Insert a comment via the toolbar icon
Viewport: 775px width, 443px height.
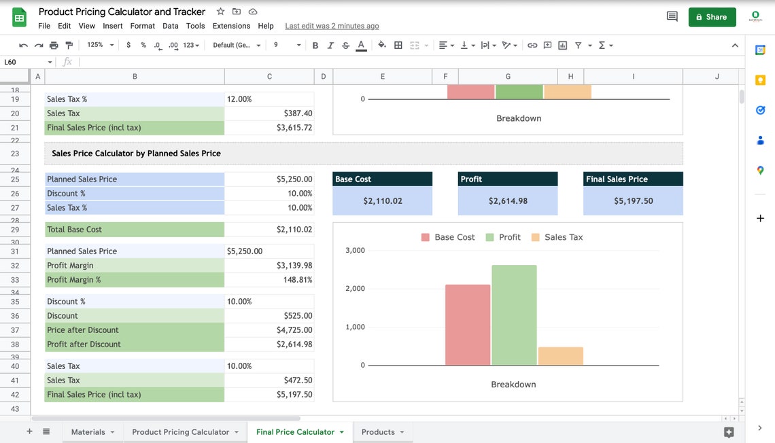(547, 45)
